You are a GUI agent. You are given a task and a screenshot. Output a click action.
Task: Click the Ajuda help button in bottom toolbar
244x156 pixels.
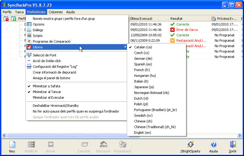[213, 147]
